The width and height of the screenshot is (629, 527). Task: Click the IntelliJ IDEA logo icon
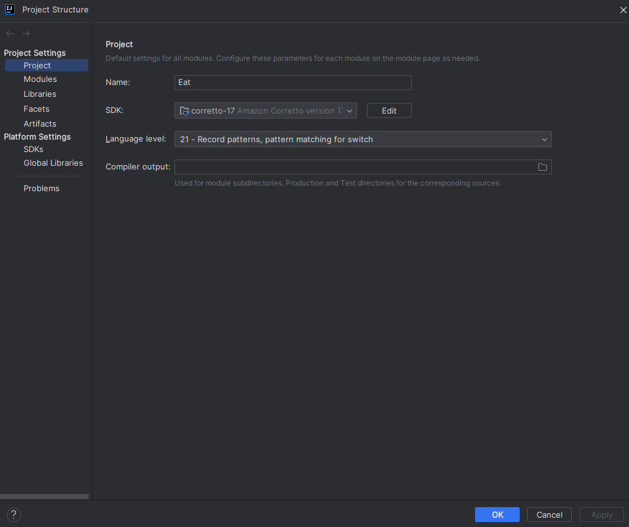click(x=10, y=9)
